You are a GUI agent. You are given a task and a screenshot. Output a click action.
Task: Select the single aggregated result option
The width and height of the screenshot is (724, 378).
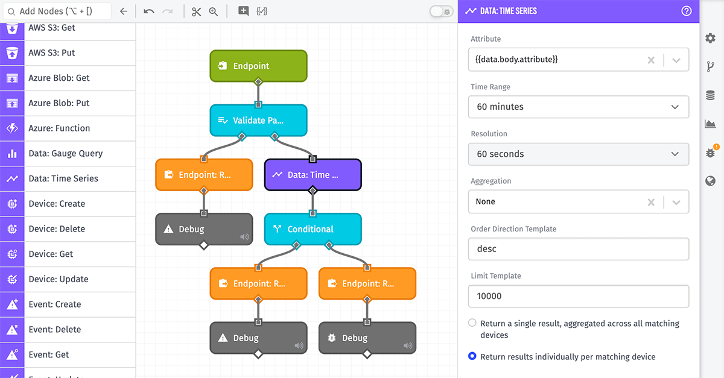pyautogui.click(x=472, y=323)
